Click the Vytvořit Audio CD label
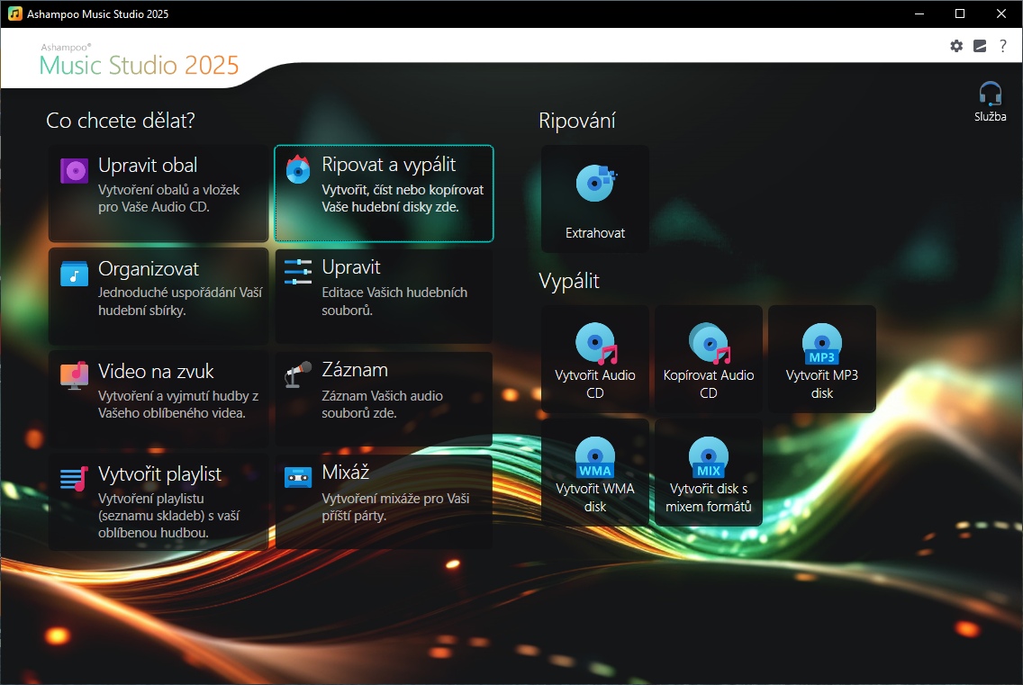Screen dimensions: 1023x685 tap(595, 383)
